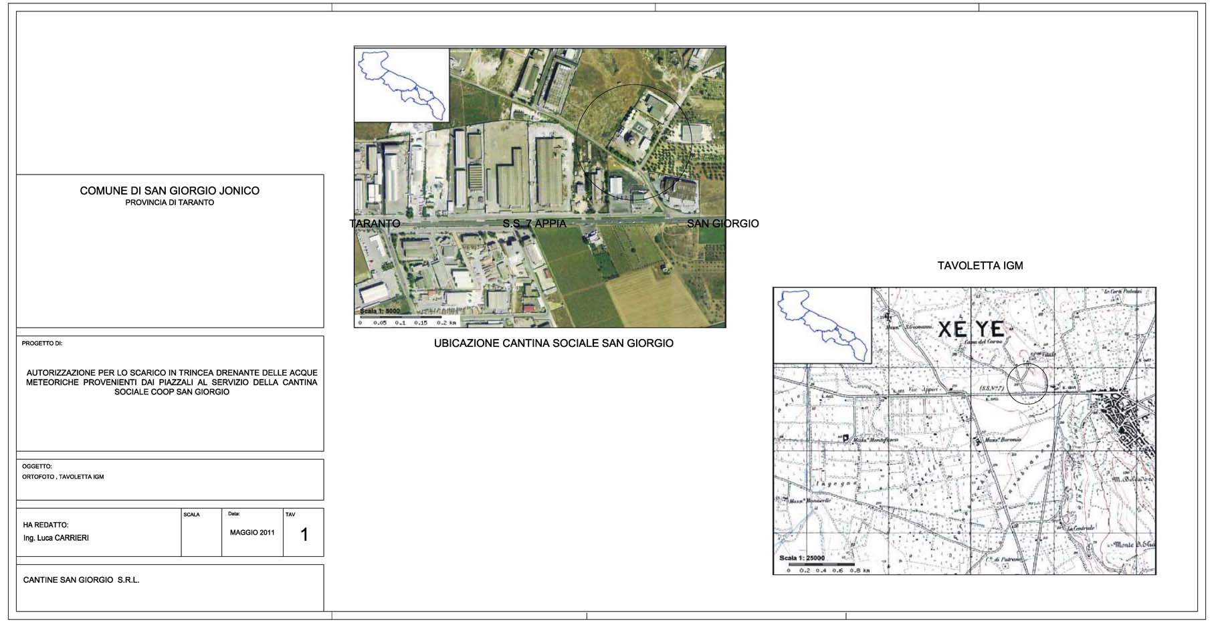Screen dimensions: 1212x627
Task: Select the S.S. 7 APPIA road label
Action: (534, 224)
